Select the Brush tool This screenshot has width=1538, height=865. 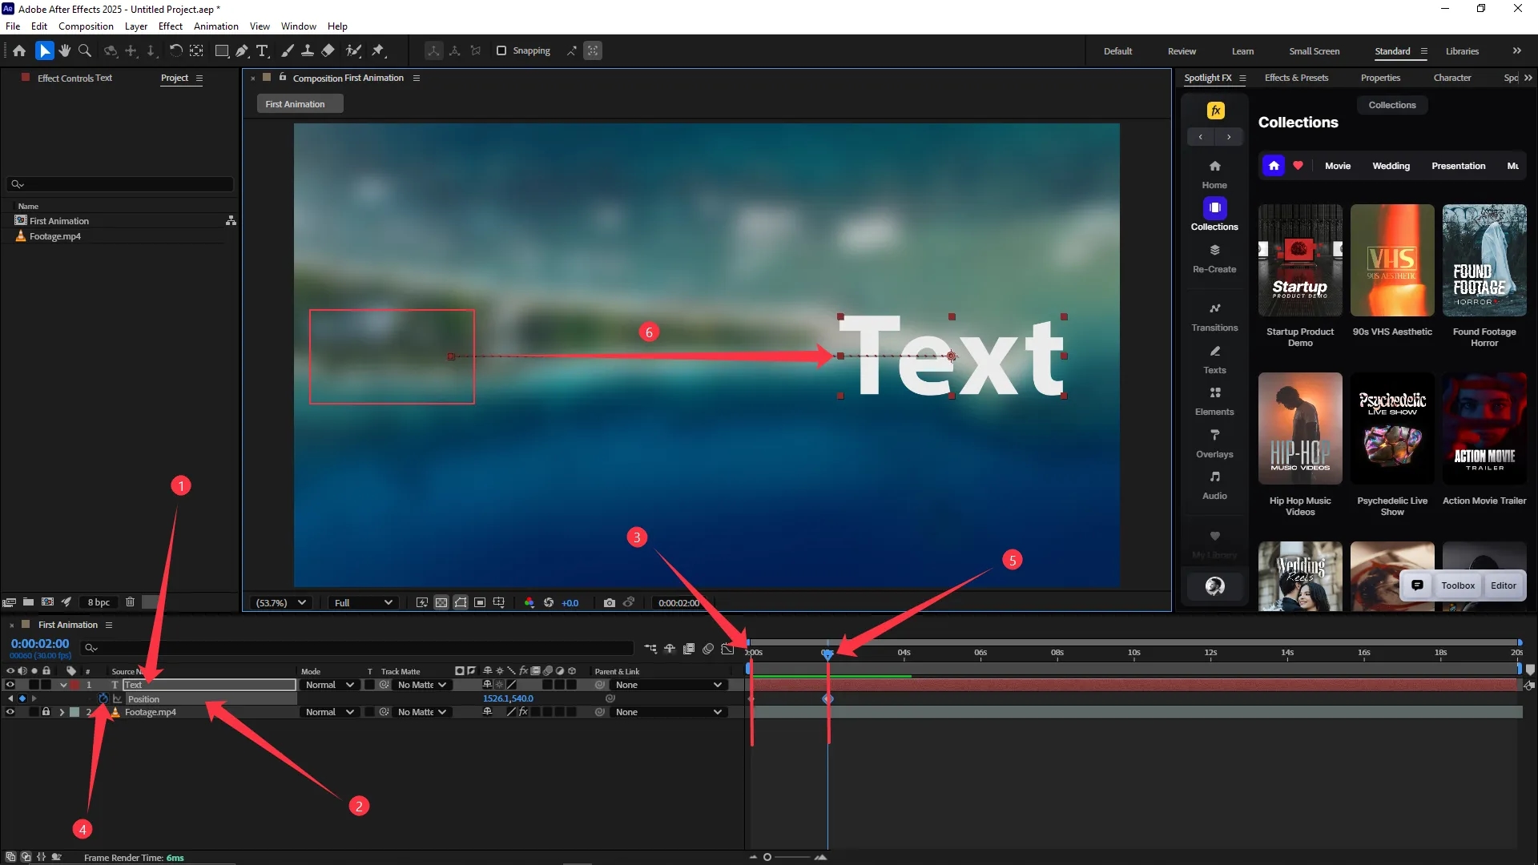coord(288,50)
